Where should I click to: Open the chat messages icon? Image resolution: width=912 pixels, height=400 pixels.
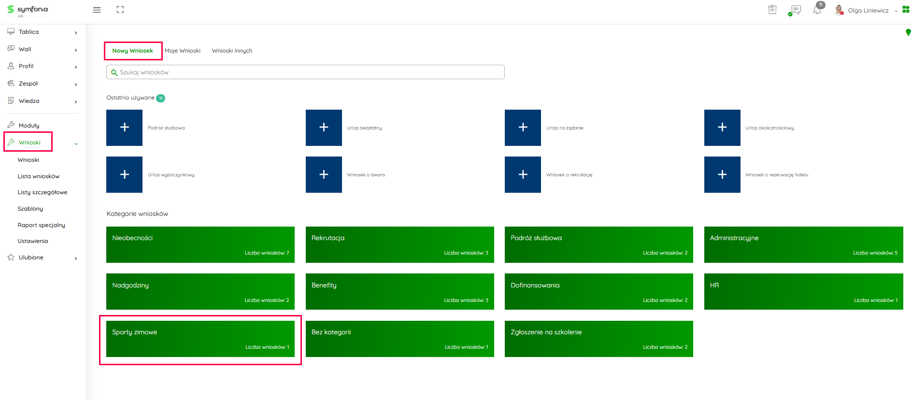coord(795,10)
